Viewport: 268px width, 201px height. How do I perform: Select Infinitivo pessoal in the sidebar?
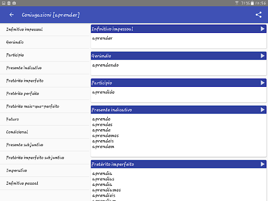coord(44,183)
